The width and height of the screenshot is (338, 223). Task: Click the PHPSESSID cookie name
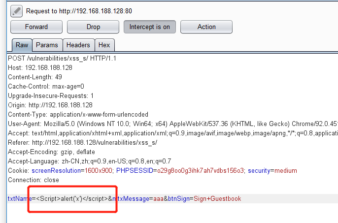click(135, 171)
